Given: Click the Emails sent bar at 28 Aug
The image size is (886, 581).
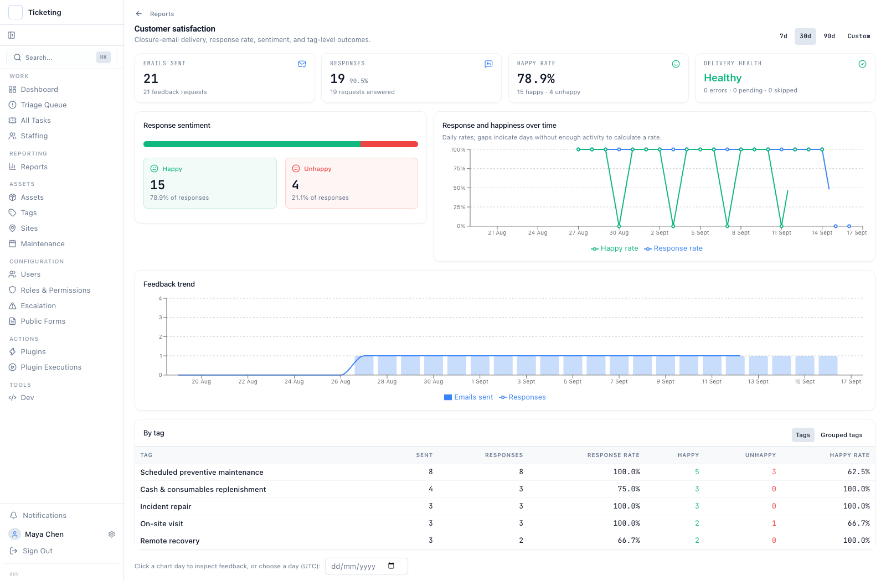Looking at the screenshot, I should (x=387, y=366).
